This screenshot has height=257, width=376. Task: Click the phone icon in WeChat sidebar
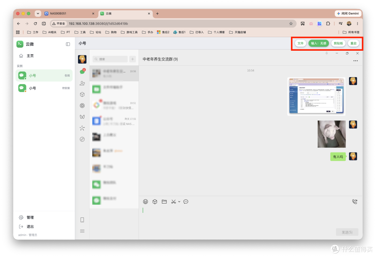pos(82,220)
